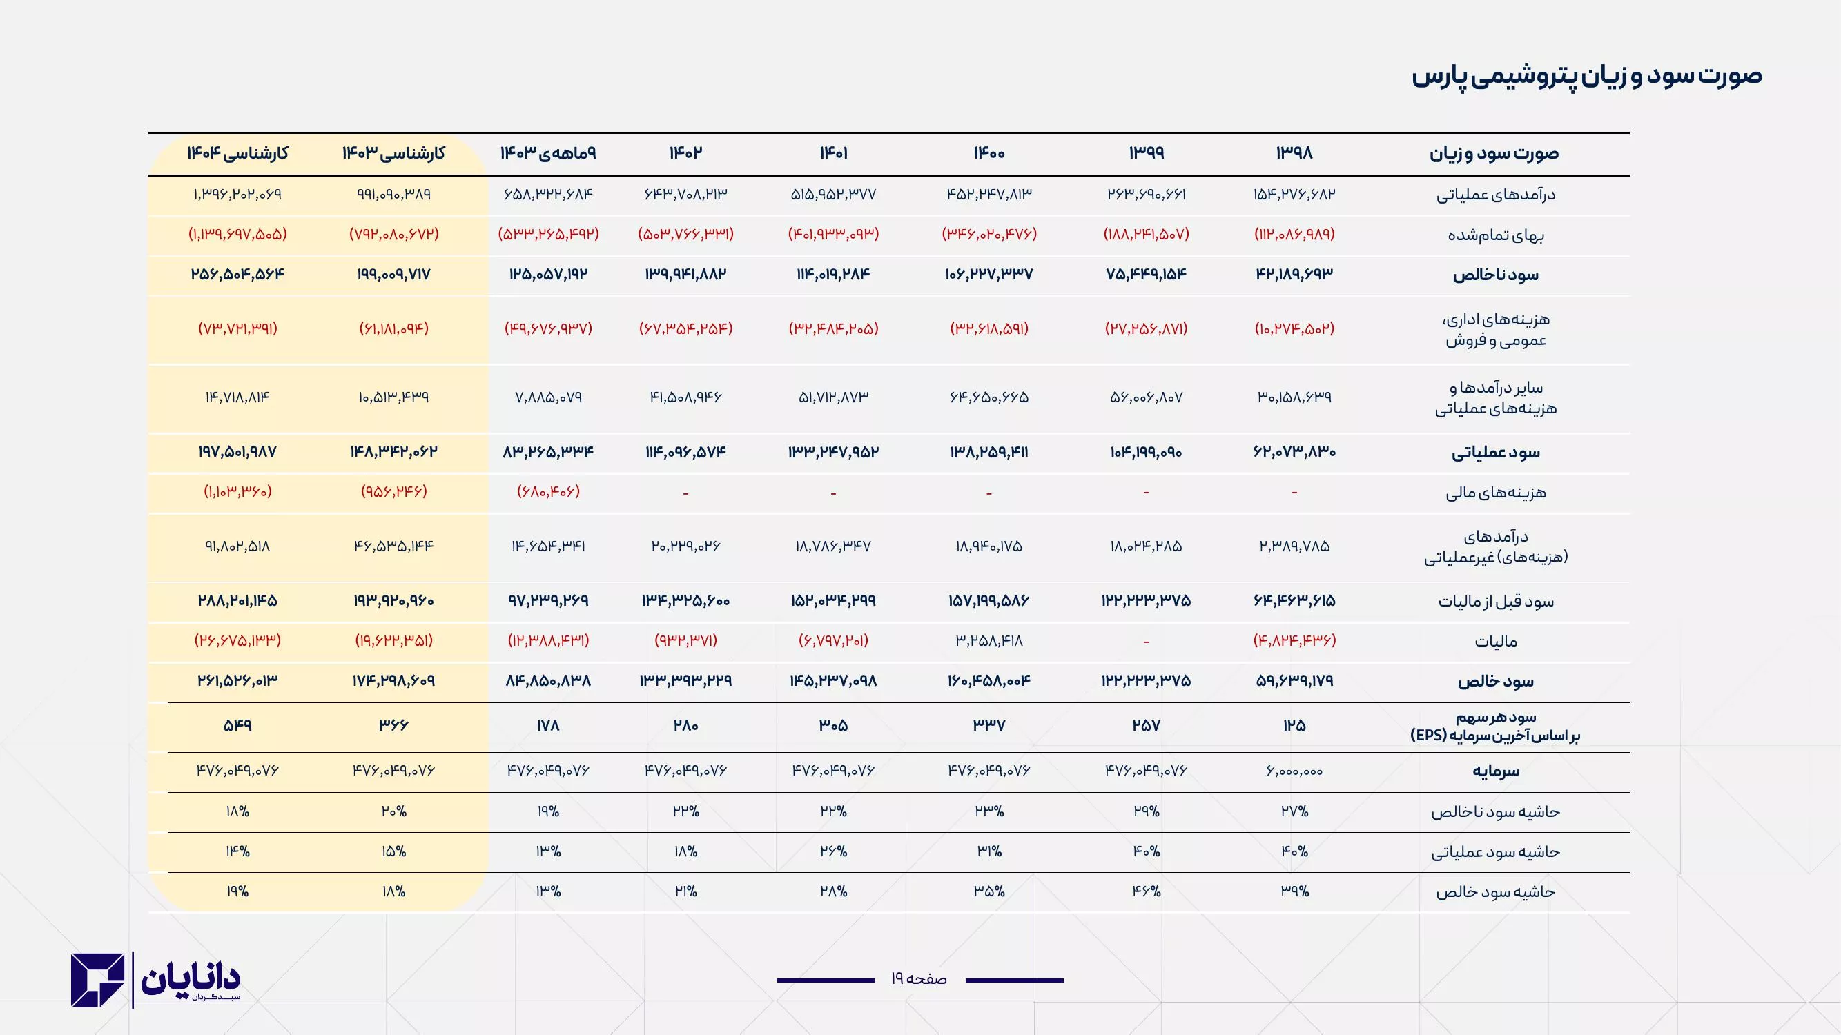Select the '۱۴۰۲' column header
The image size is (1841, 1035).
(685, 153)
